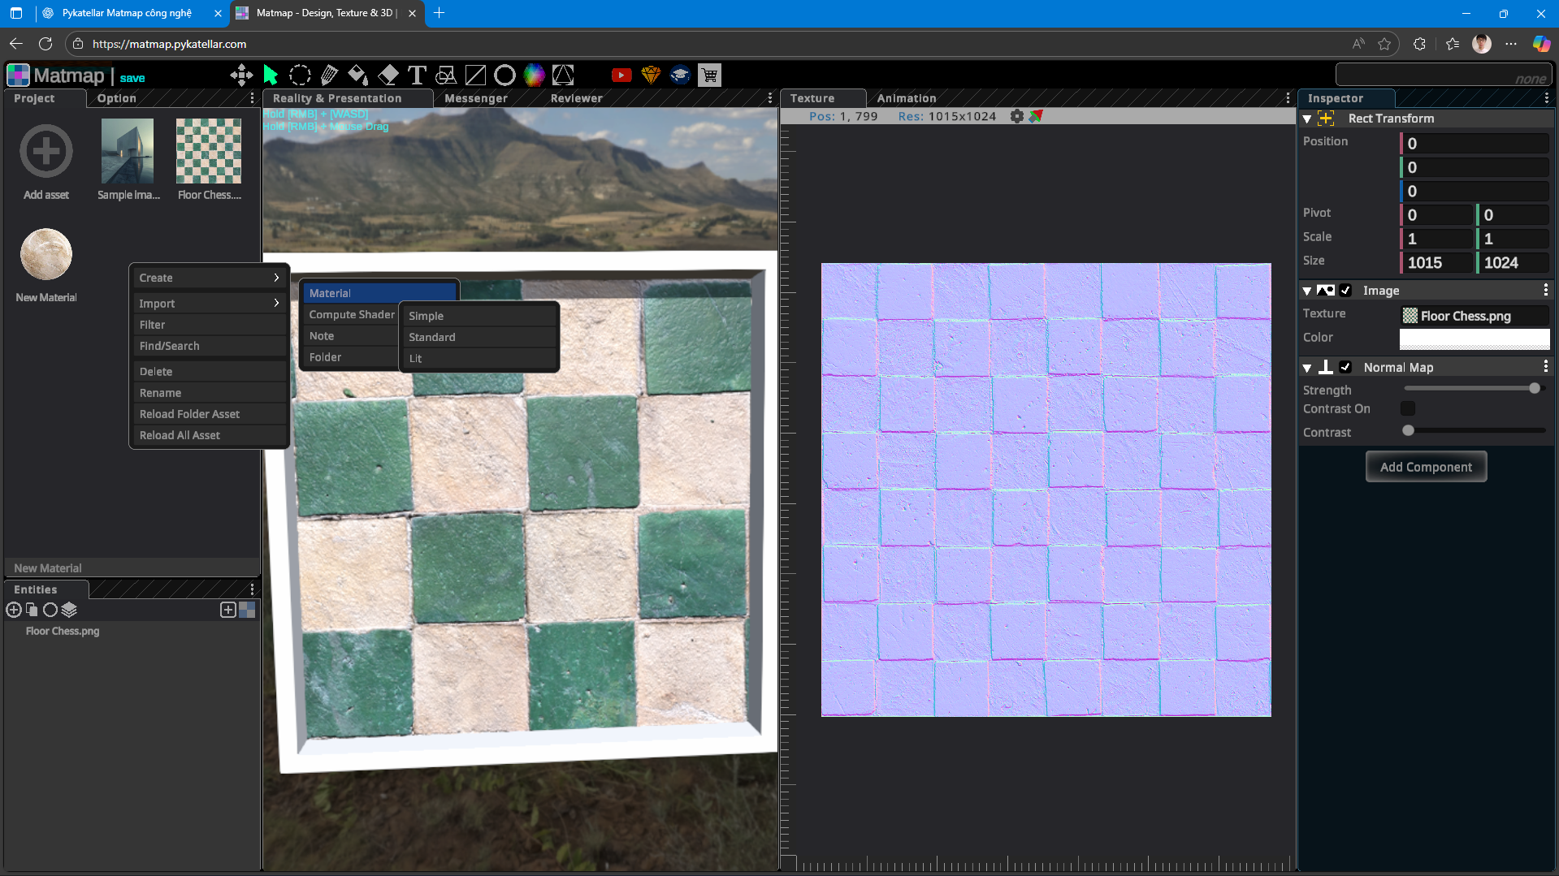Disable the Image component checkbox

coord(1346,290)
